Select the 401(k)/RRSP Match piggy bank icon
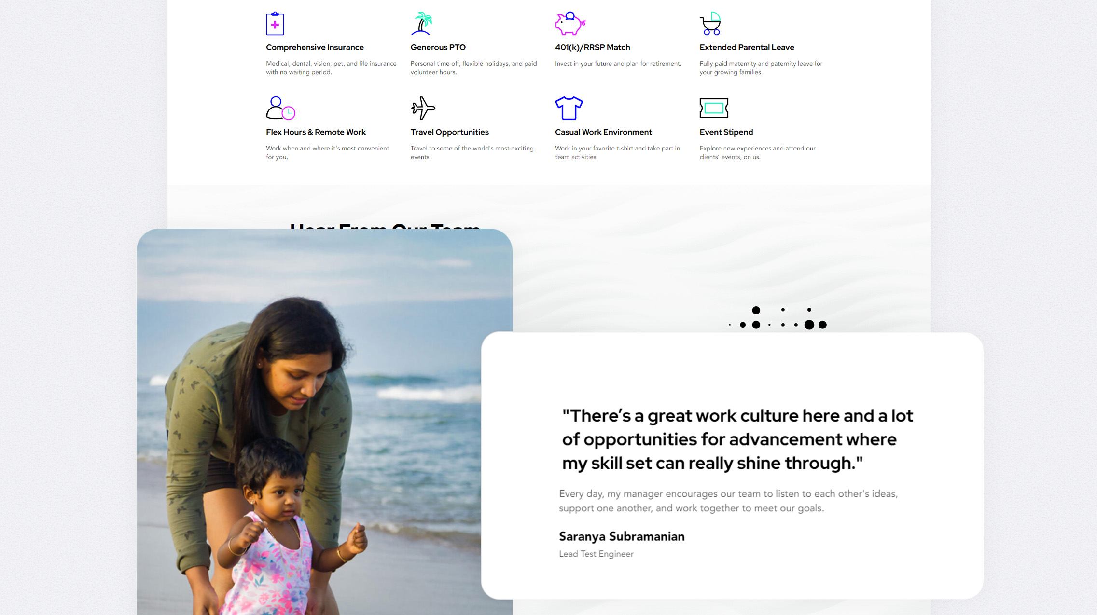Viewport: 1097px width, 615px height. (x=569, y=23)
